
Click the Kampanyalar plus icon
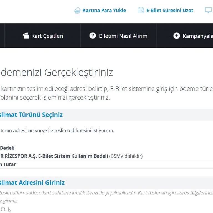(x=176, y=36)
